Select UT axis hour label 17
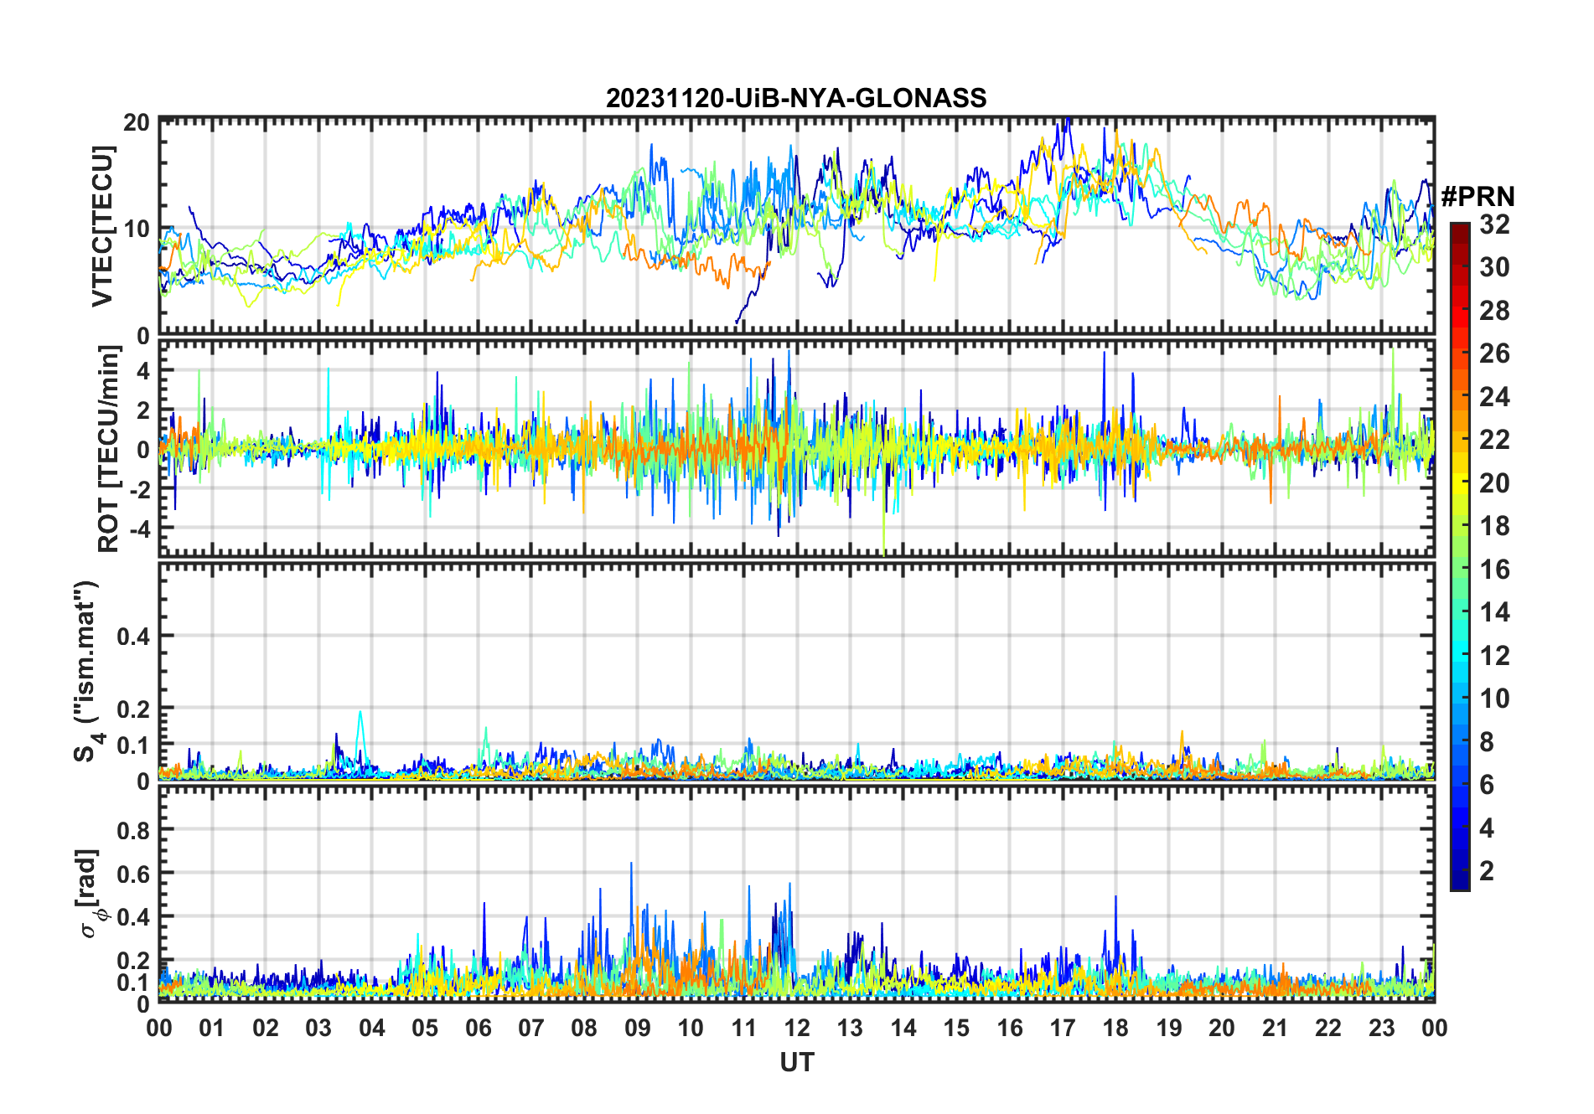The height and width of the screenshot is (1114, 1594). [1063, 1029]
